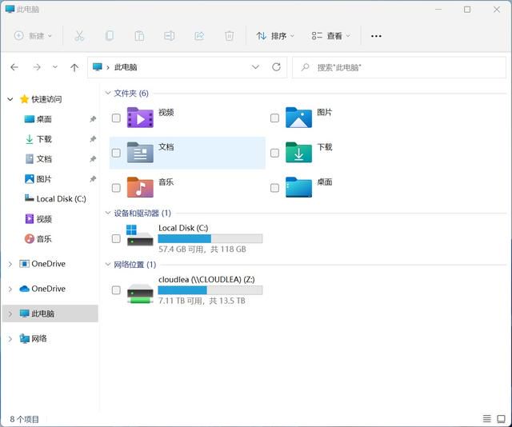Click the Cut scissors icon
The width and height of the screenshot is (512, 427).
[79, 35]
